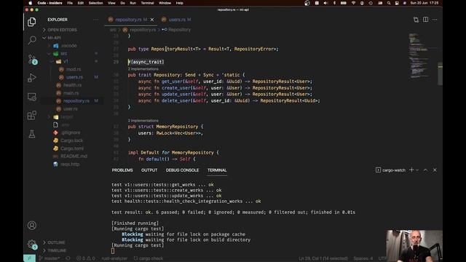
Task: Open the Manage gear settings icon
Action: coord(32,245)
